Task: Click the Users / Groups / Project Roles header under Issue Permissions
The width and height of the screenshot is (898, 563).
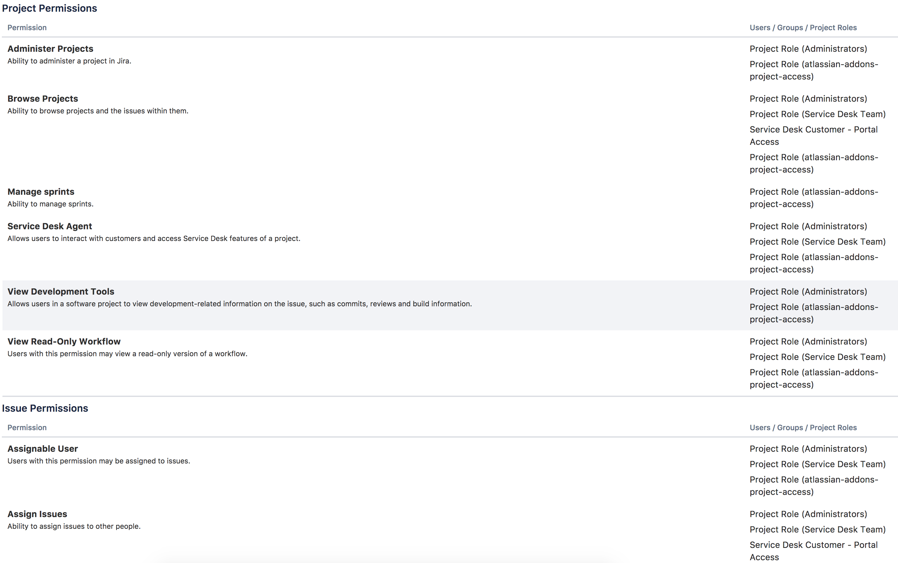Action: pyautogui.click(x=803, y=427)
